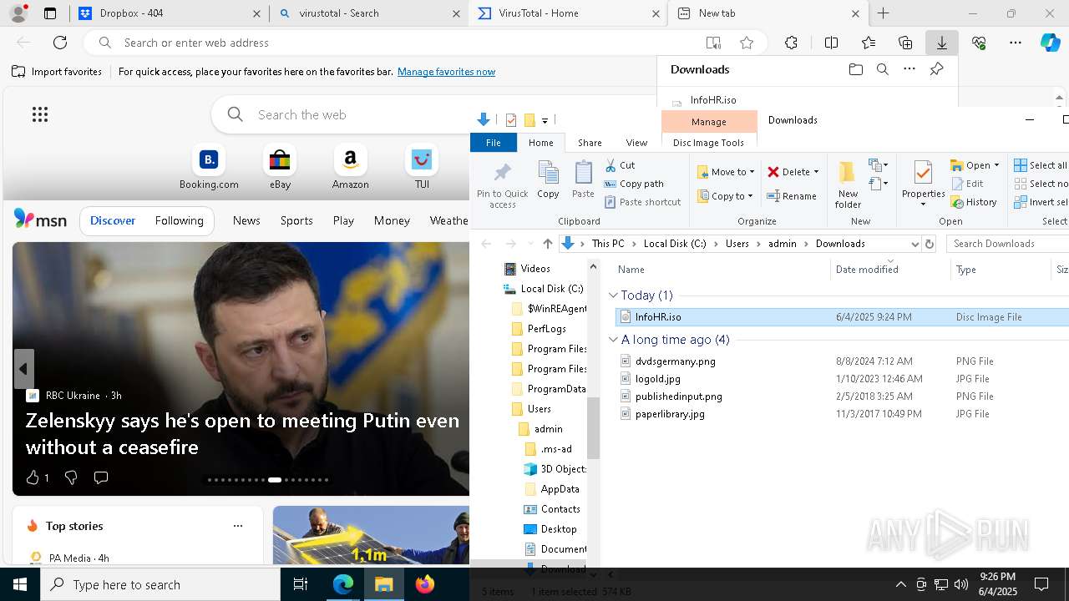Viewport: 1069px width, 601px height.
Task: Open Edge tab actions menu
Action: pos(49,13)
